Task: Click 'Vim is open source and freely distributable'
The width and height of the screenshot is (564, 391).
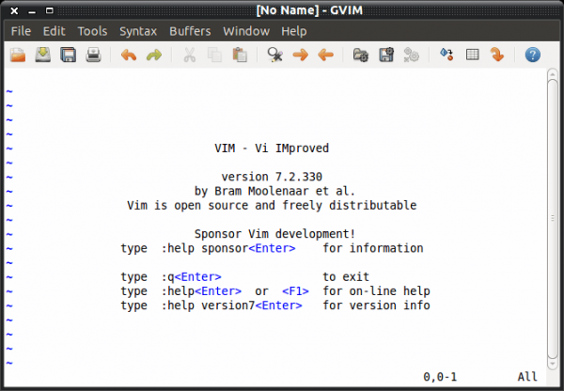Action: click(x=272, y=206)
